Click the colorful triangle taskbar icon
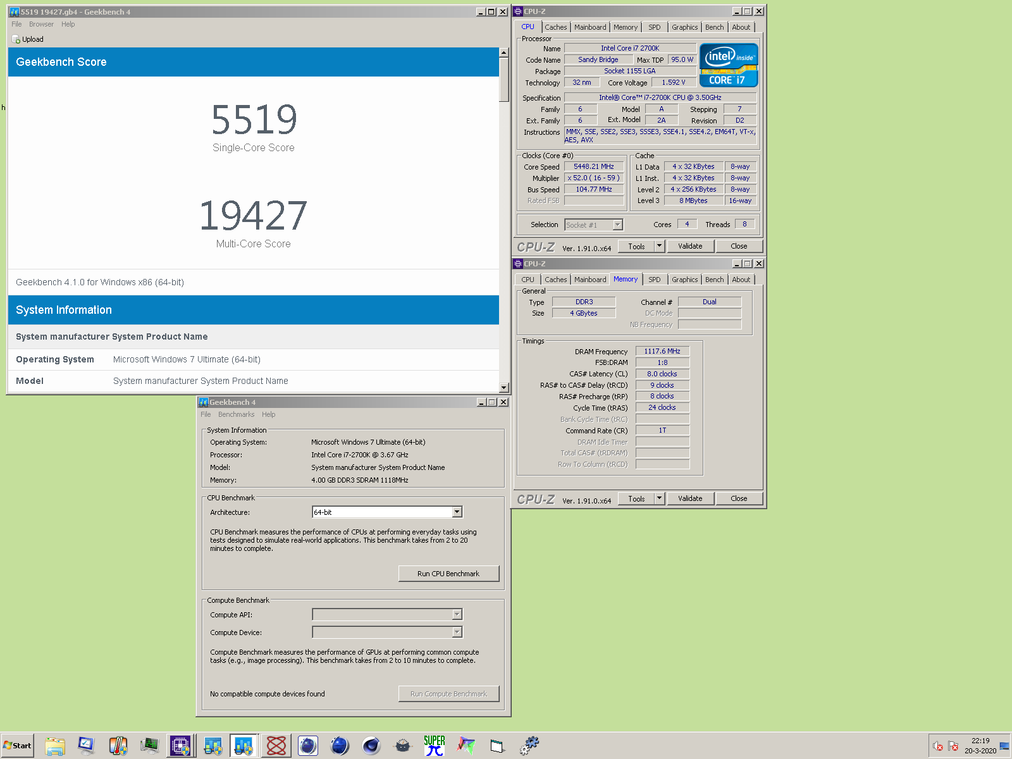This screenshot has height=759, width=1012. coord(466,746)
